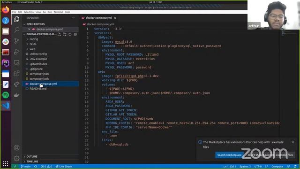Expand the config folder
Image resolution: width=300 pixels, height=169 pixels.
pos(33,39)
